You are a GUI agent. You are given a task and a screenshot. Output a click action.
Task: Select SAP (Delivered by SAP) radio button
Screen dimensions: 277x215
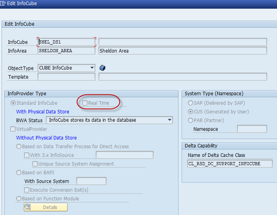coord(190,103)
